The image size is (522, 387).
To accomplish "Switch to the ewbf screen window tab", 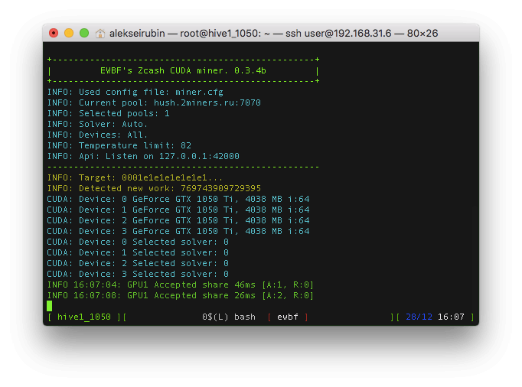I will coord(288,317).
